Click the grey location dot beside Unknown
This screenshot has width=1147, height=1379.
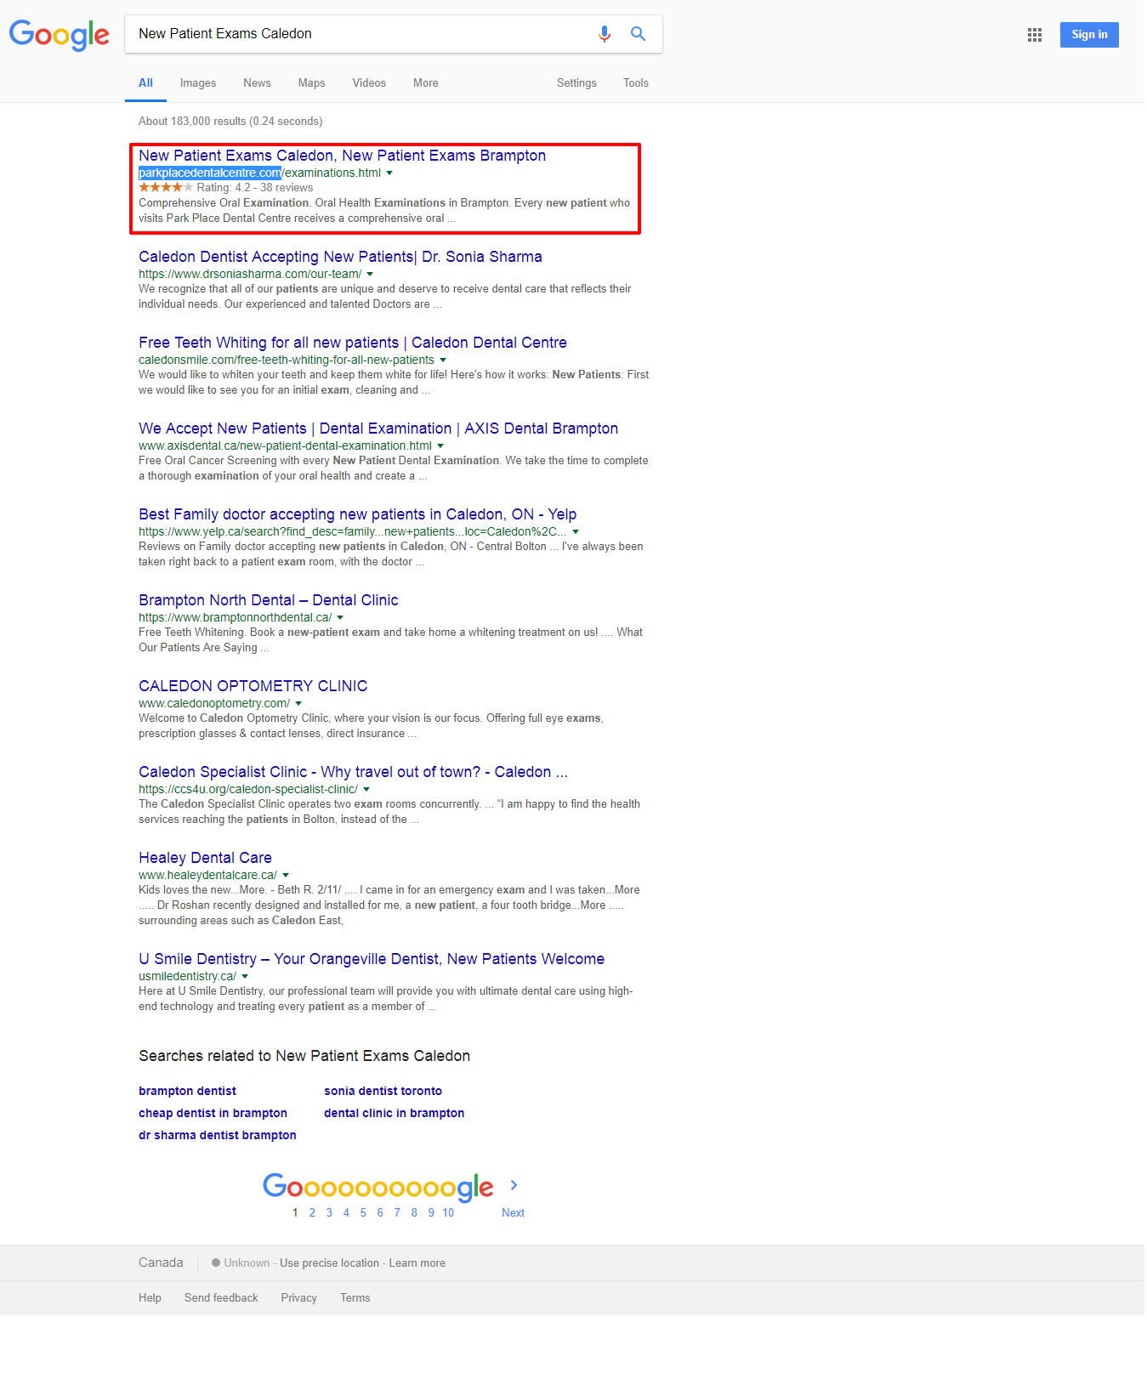pyautogui.click(x=216, y=1263)
